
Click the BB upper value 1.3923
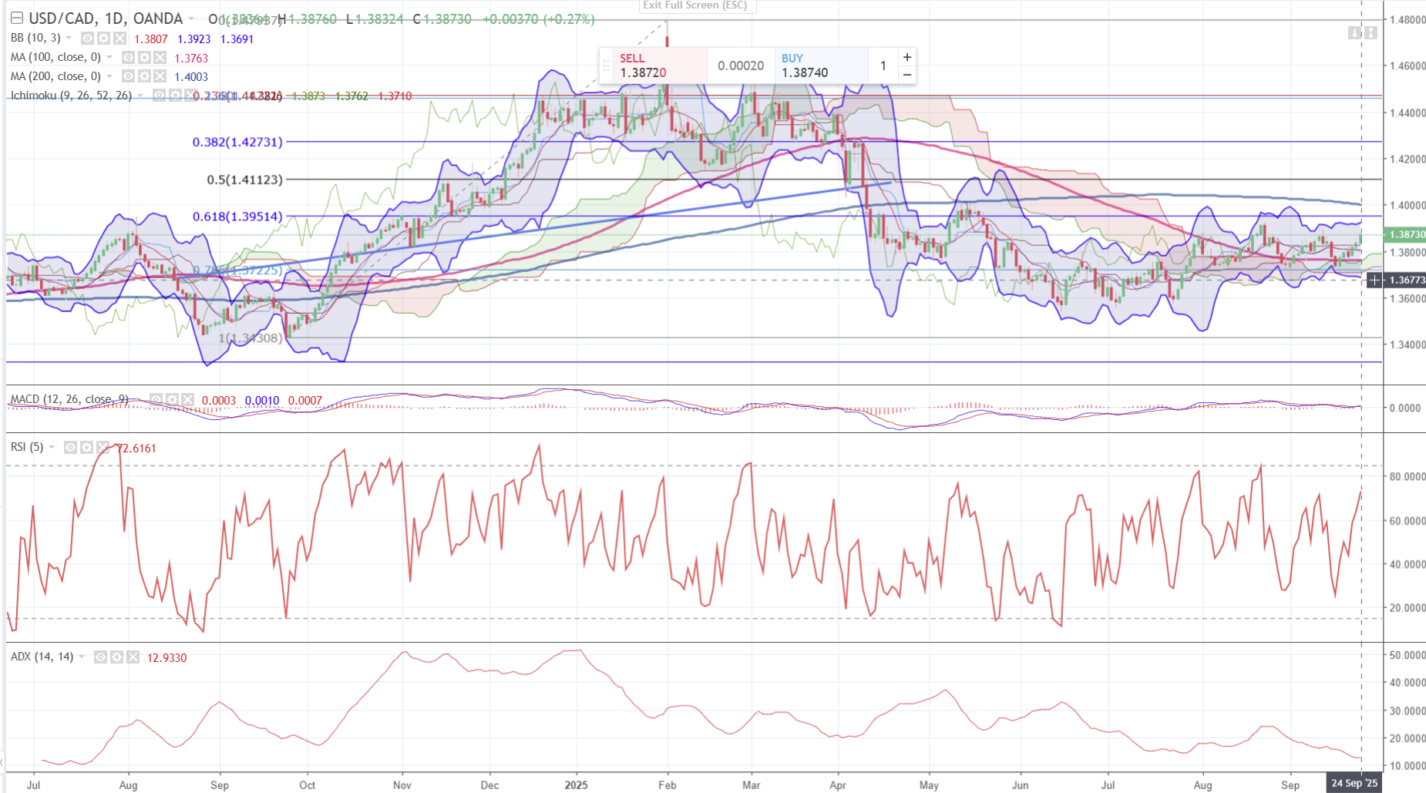point(193,39)
